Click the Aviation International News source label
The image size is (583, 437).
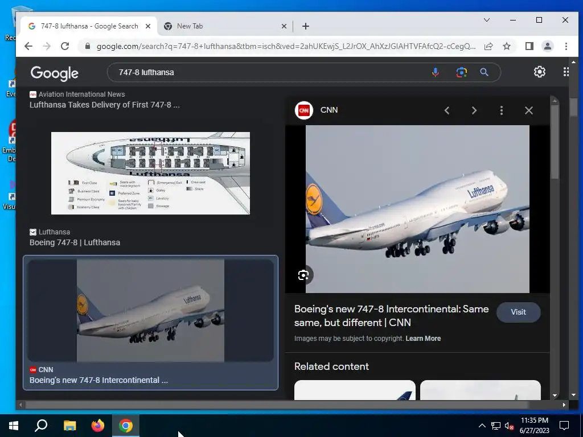pos(81,94)
